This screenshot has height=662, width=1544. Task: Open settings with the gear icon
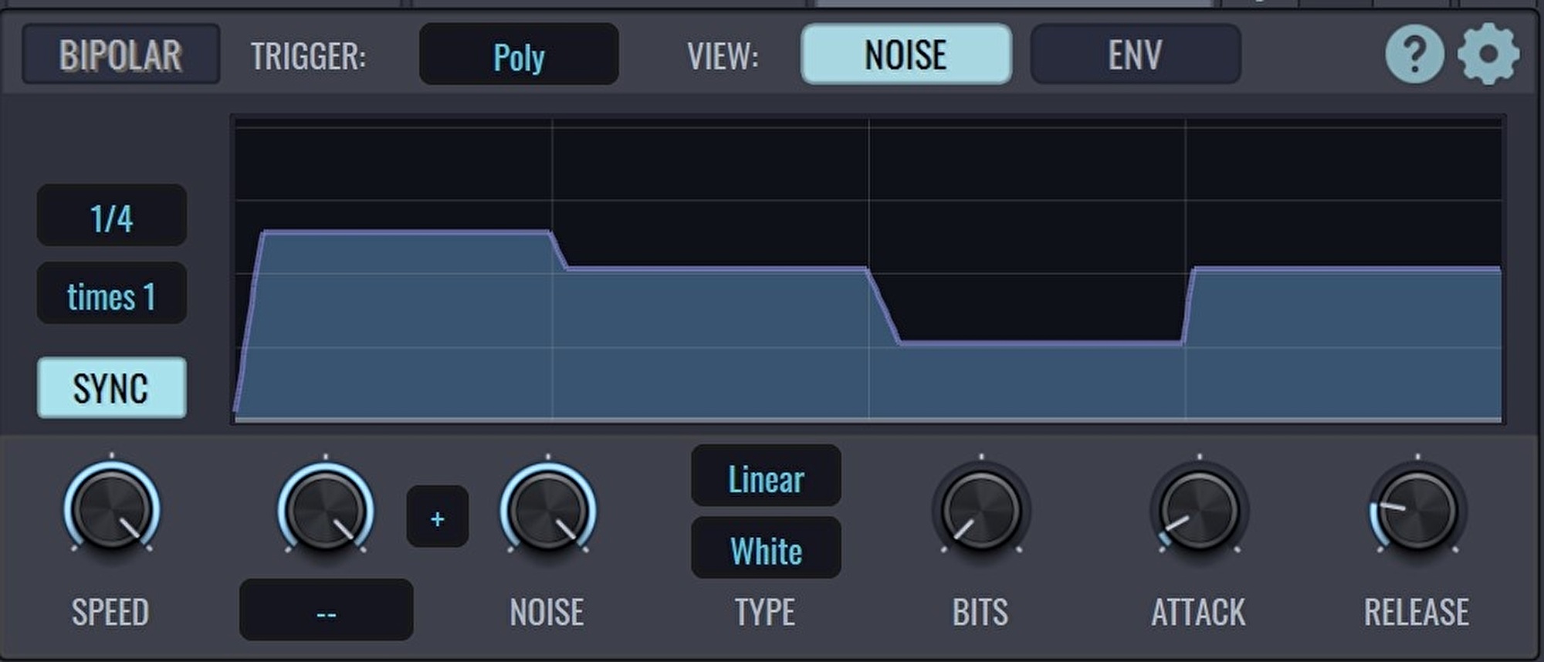click(1488, 54)
